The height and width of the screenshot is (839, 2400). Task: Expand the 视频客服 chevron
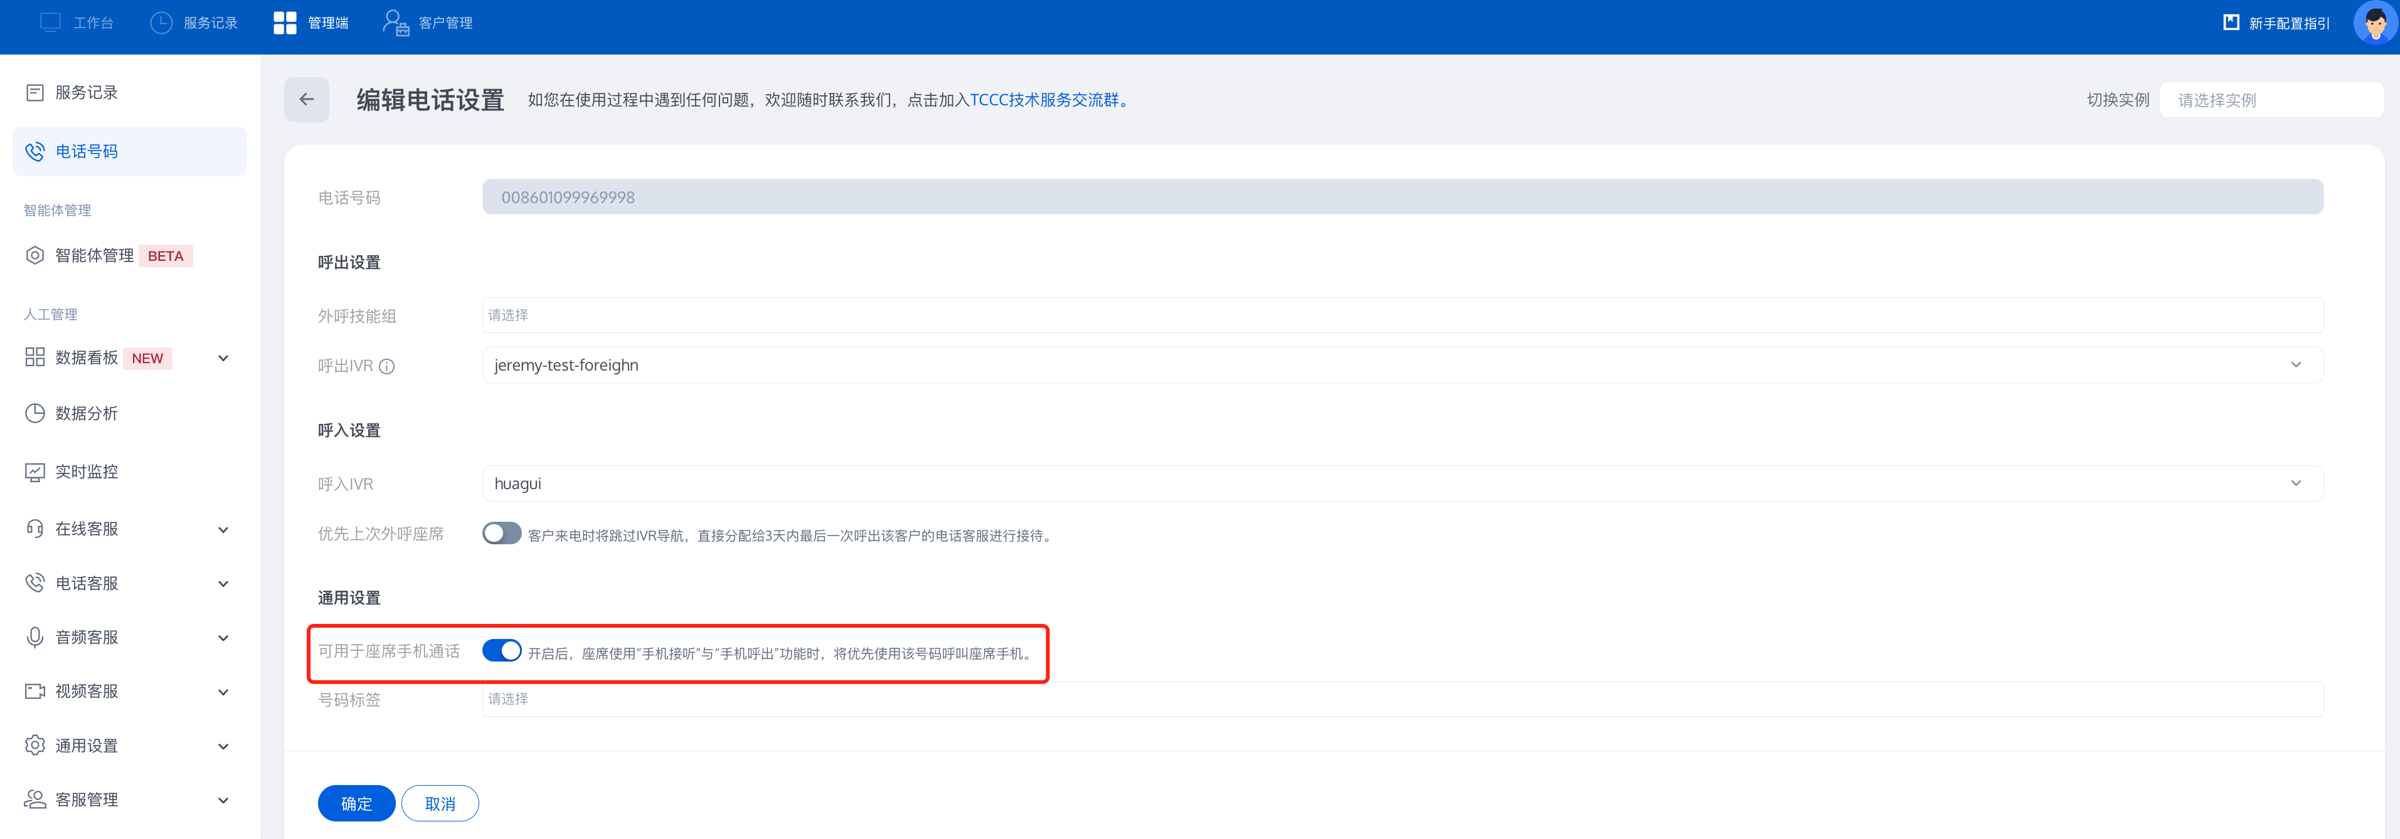[x=223, y=692]
